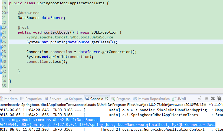Click the Progress tab icon
The height and width of the screenshot is (131, 223).
[x=113, y=99]
